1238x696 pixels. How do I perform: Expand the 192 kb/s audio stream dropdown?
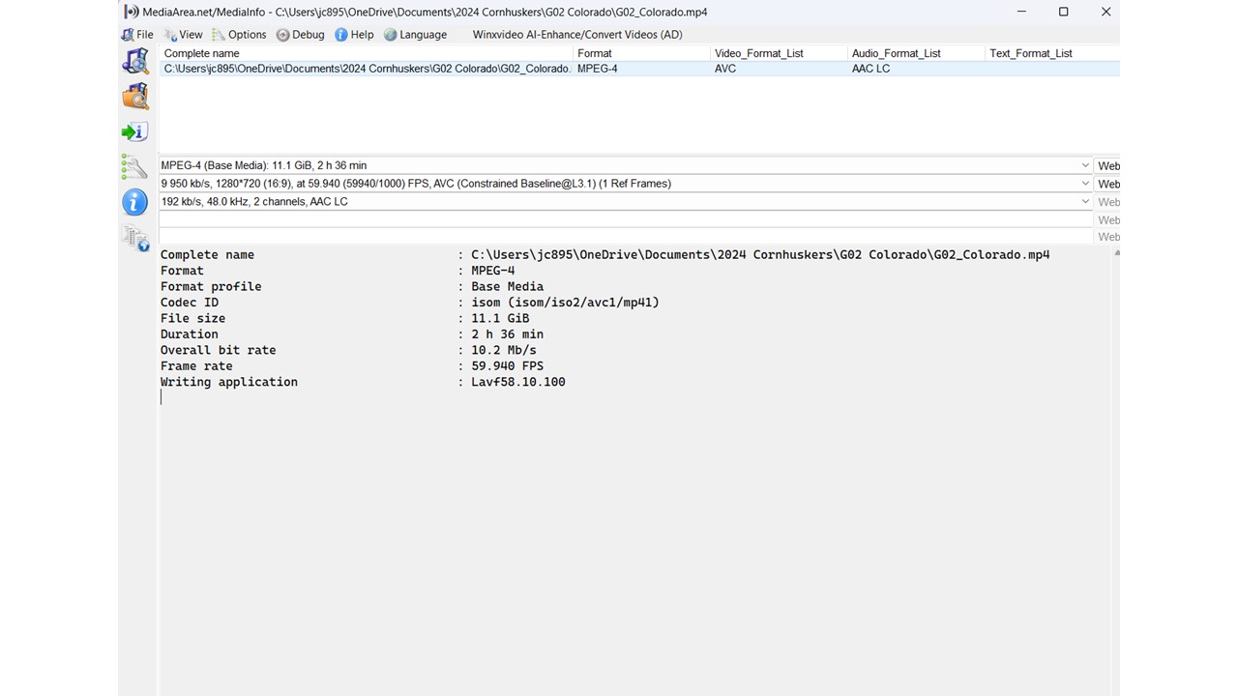[1084, 201]
